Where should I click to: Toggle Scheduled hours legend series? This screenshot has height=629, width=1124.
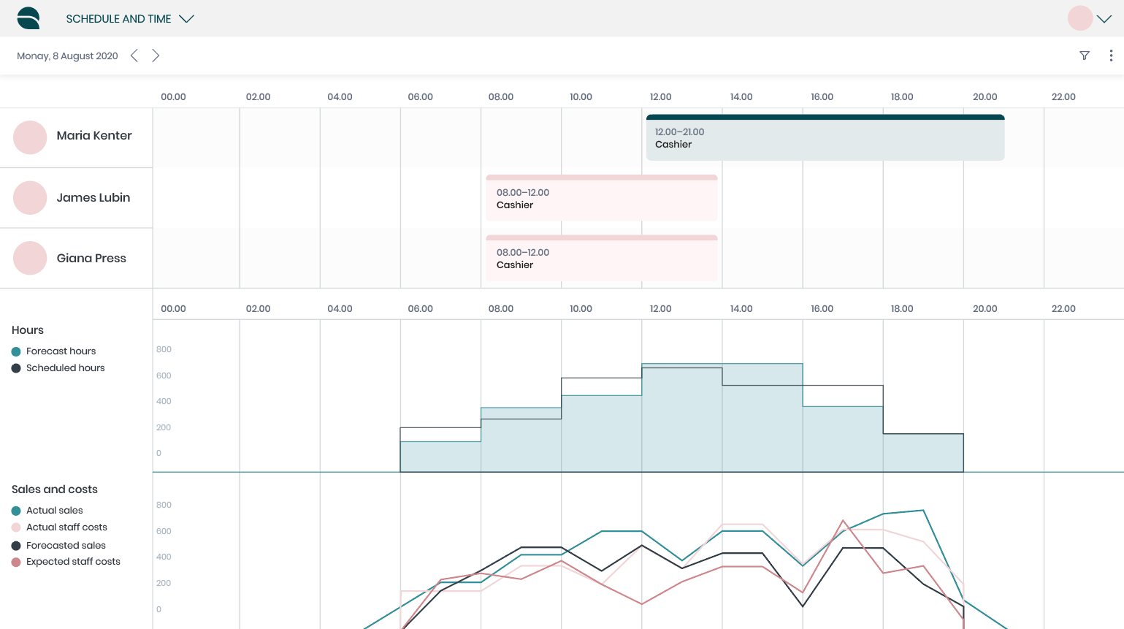[65, 368]
